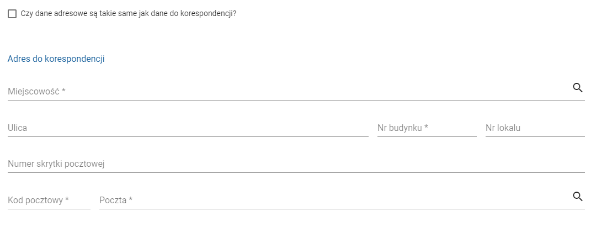The width and height of the screenshot is (591, 227).
Task: Tick the same-address-as-correspondence checkbox
Action: 12,14
